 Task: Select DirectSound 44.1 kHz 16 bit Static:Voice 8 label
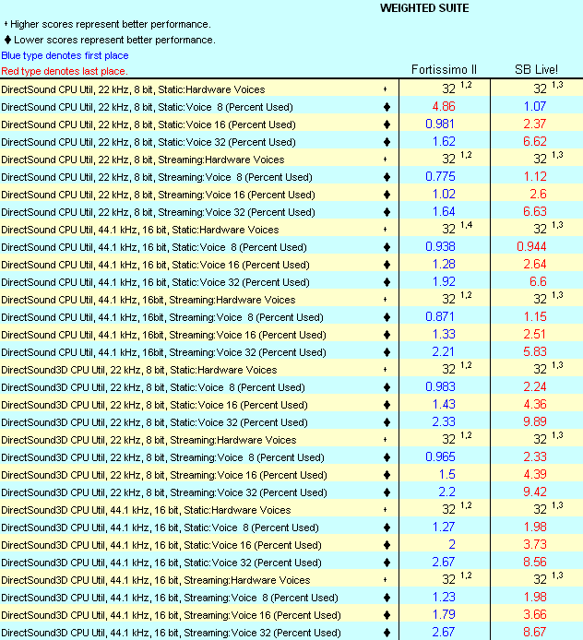point(154,248)
